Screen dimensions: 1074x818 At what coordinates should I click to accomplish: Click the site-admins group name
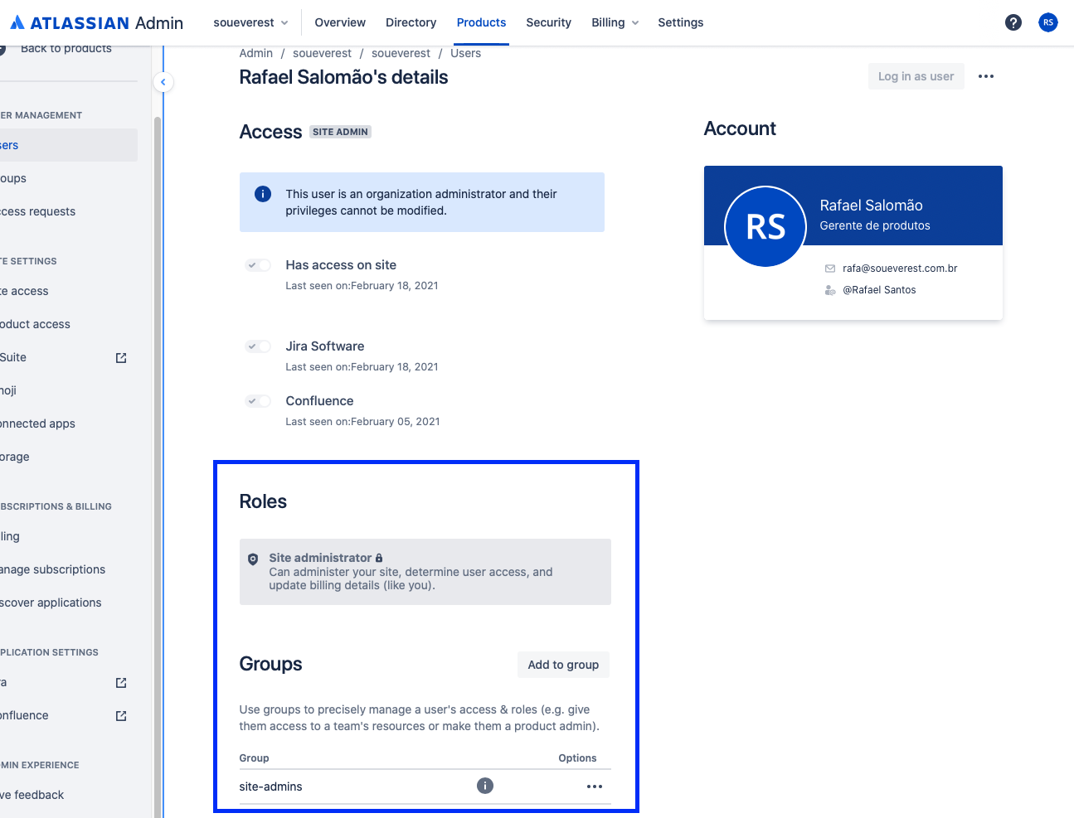(x=270, y=787)
